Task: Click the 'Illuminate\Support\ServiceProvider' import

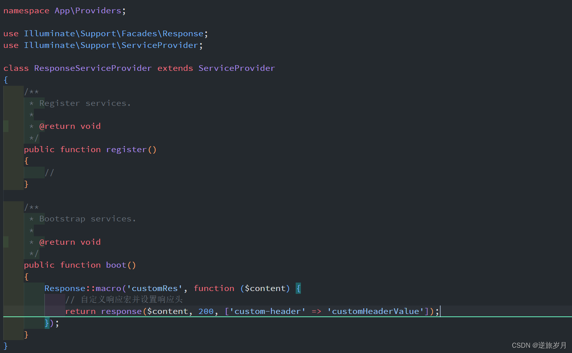Action: click(x=111, y=45)
